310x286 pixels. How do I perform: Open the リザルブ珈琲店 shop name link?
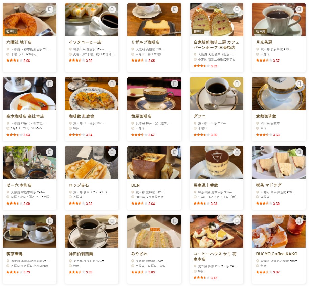click(x=145, y=42)
